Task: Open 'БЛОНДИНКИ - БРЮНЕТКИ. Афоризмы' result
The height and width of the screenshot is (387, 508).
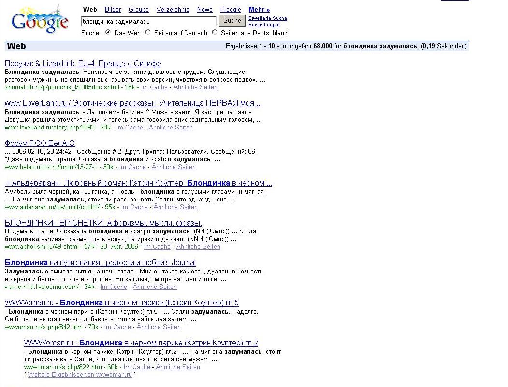Action: [103, 223]
